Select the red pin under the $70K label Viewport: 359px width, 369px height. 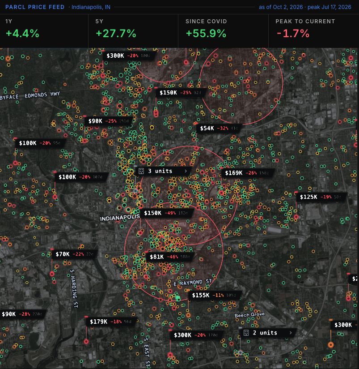click(52, 274)
